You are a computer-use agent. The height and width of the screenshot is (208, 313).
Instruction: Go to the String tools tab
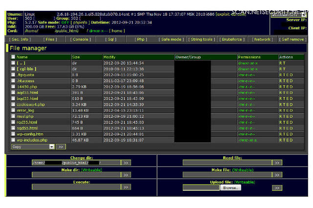(x=201, y=39)
